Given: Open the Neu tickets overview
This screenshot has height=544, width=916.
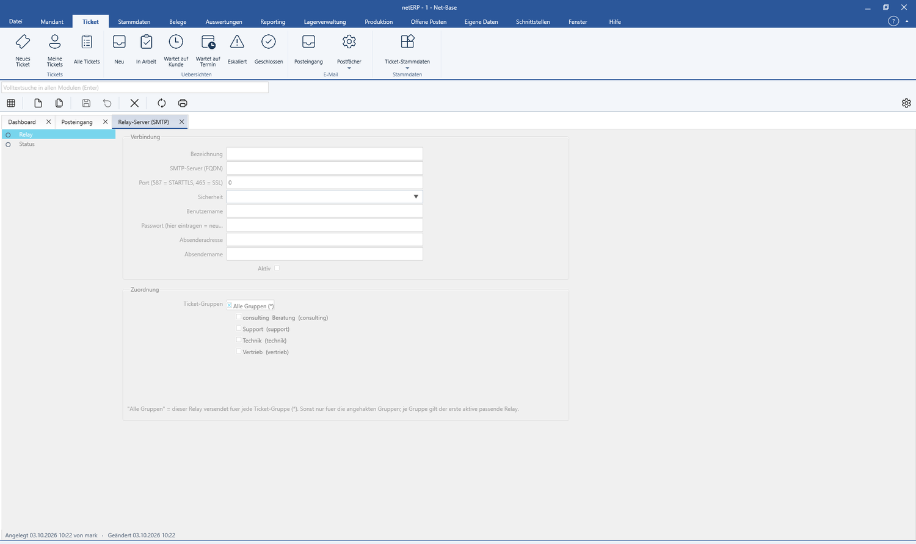Looking at the screenshot, I should pos(119,50).
